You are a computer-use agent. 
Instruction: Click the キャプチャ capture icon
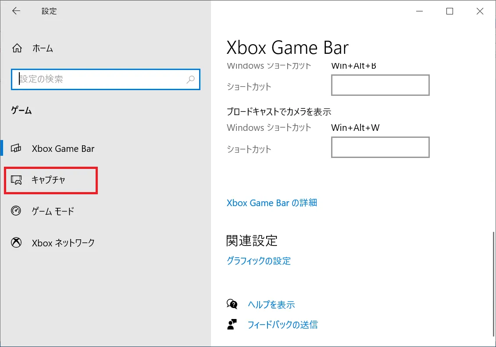pos(16,180)
